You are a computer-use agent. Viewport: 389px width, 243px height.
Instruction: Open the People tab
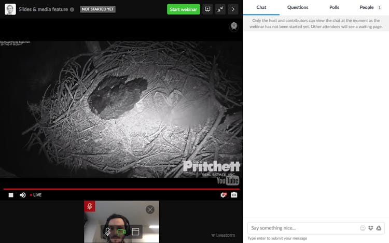(367, 7)
